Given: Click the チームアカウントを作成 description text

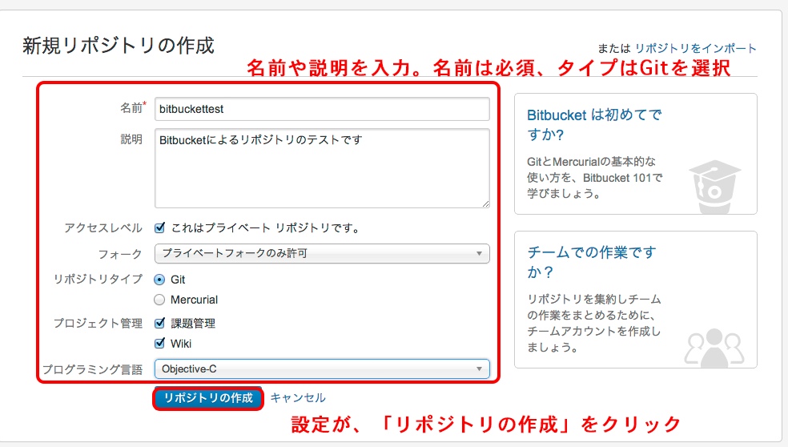Looking at the screenshot, I should coord(594,324).
